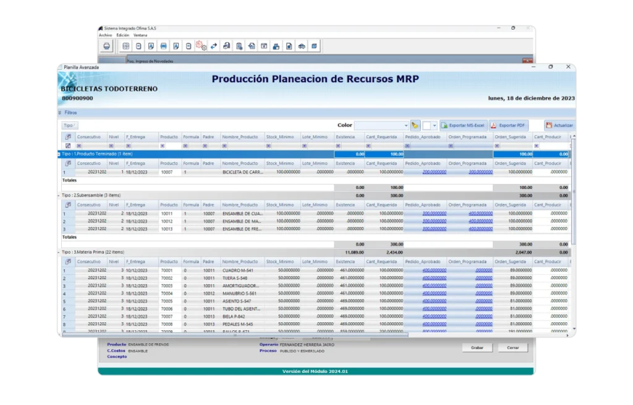Open column chooser icon in top header row

[68, 136]
